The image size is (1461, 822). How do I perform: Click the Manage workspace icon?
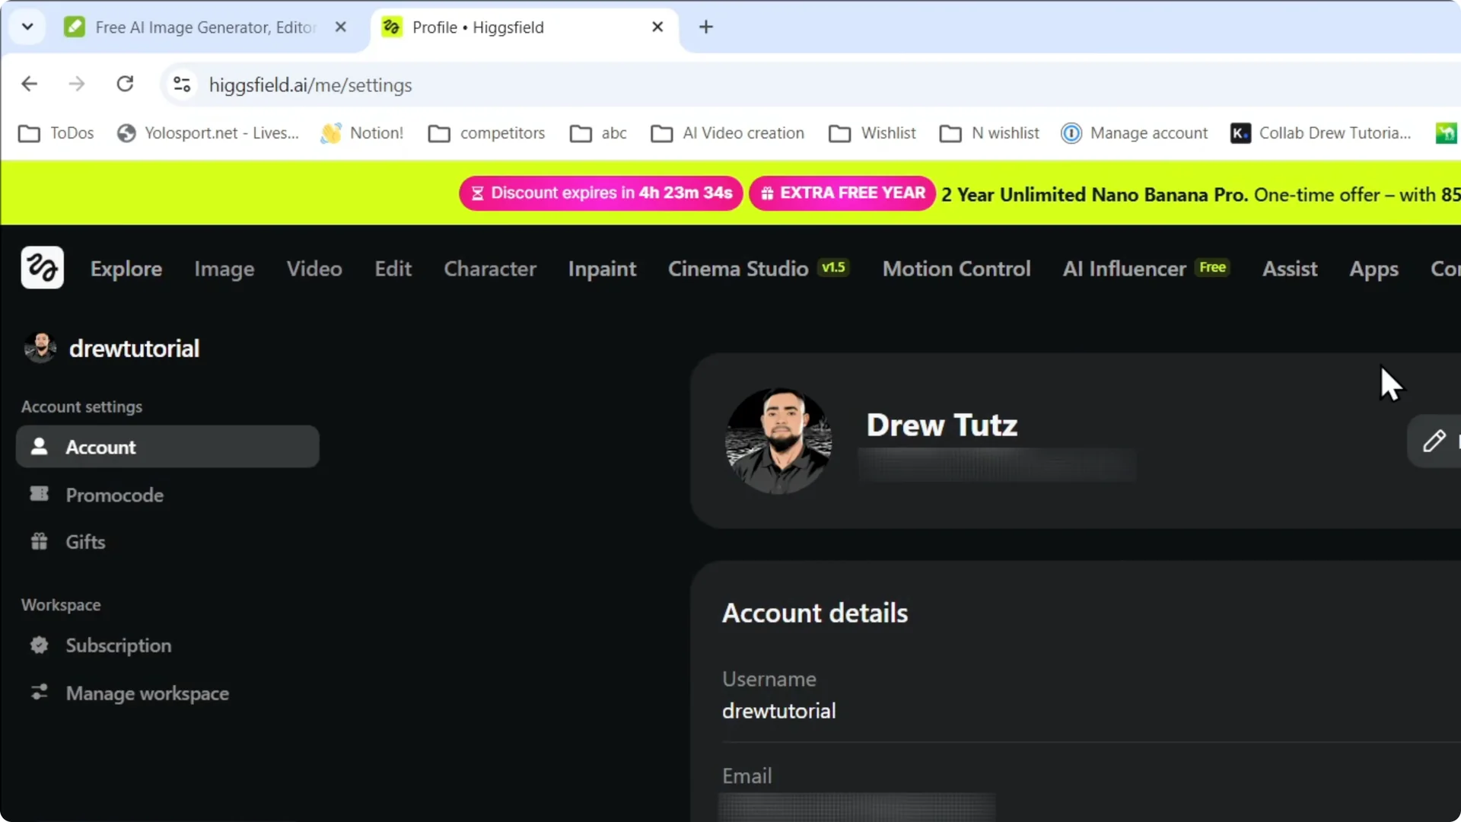[40, 693]
